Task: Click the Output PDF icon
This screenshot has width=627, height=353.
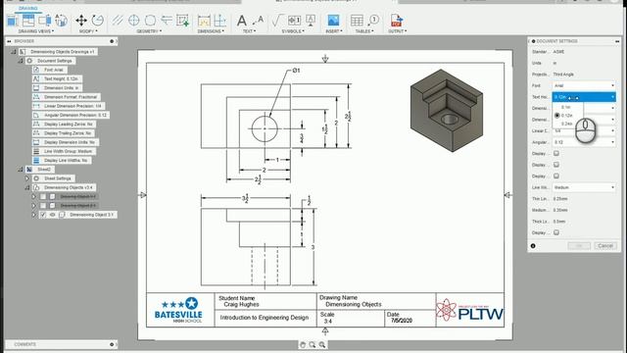Action: 396,20
